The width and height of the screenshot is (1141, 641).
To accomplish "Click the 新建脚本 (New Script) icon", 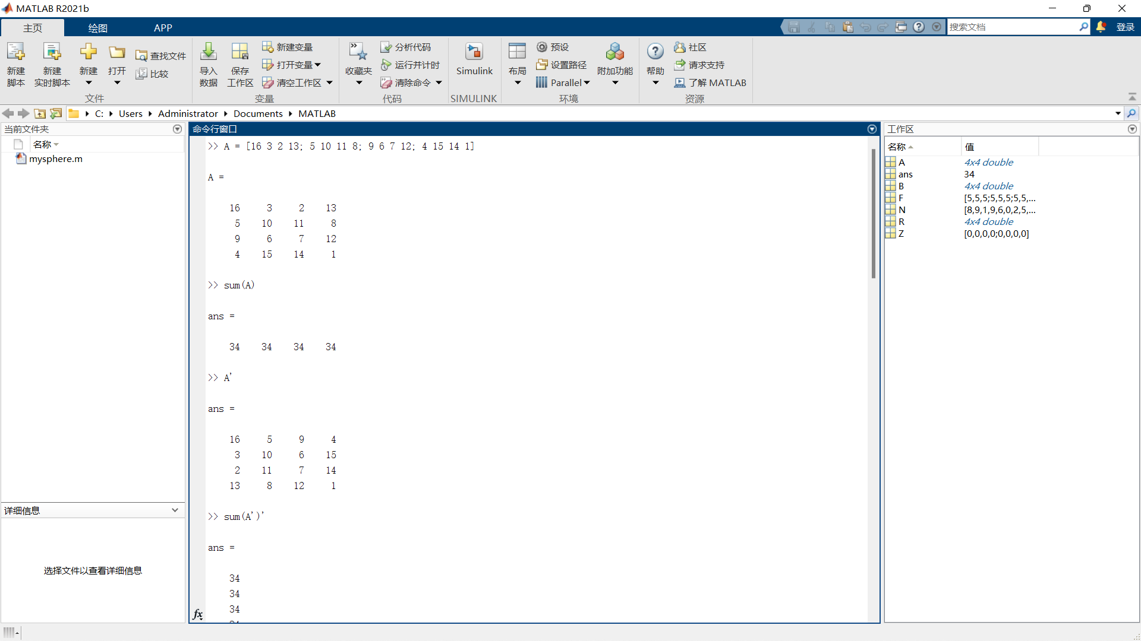I will point(16,52).
